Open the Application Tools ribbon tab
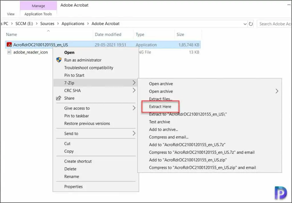This screenshot has height=203, width=292. pos(38,14)
